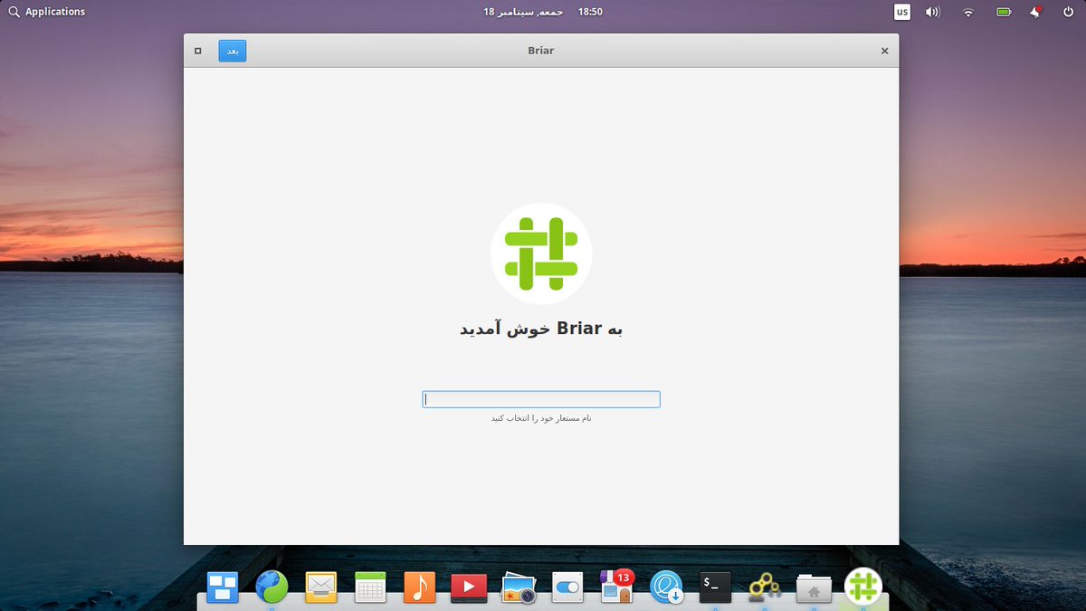Image resolution: width=1086 pixels, height=611 pixels.
Task: Open AppCenter with 13 updates badge
Action: [617, 587]
